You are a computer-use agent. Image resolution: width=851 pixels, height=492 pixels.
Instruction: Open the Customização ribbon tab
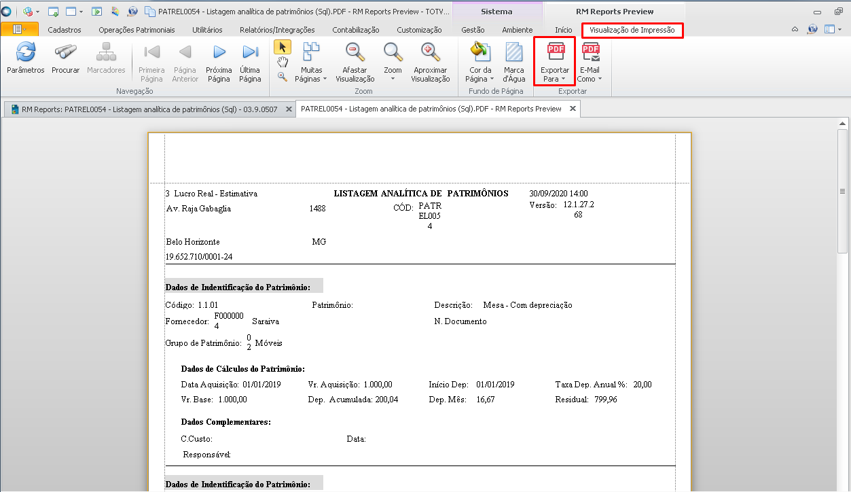click(x=419, y=30)
